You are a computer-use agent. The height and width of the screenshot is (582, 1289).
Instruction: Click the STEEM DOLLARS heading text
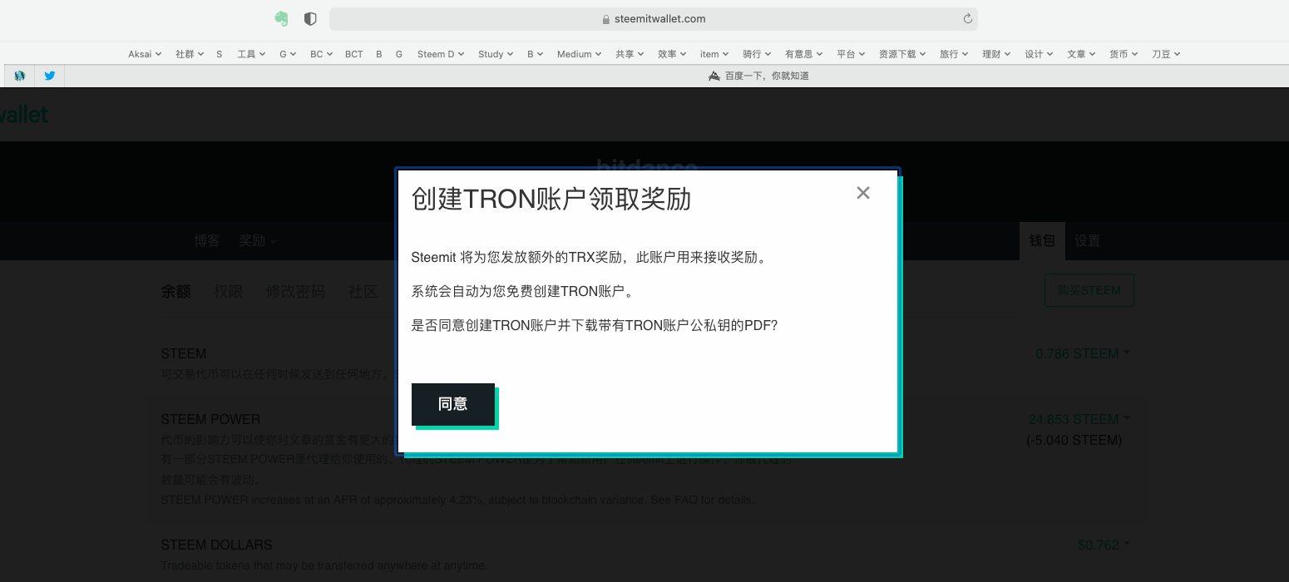[x=216, y=545]
